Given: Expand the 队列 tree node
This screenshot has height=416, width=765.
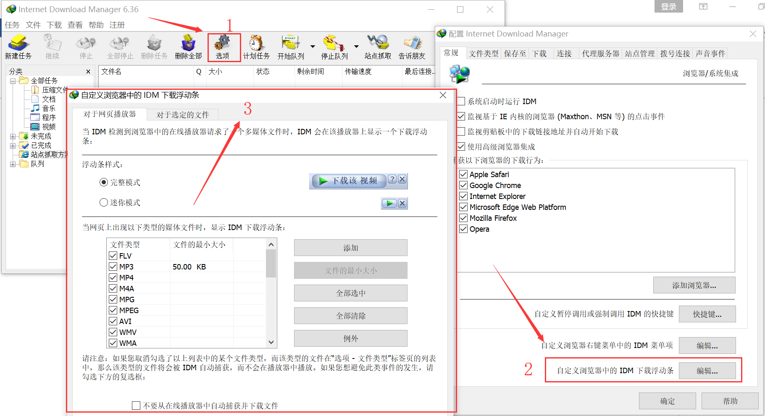Looking at the screenshot, I should (x=13, y=164).
